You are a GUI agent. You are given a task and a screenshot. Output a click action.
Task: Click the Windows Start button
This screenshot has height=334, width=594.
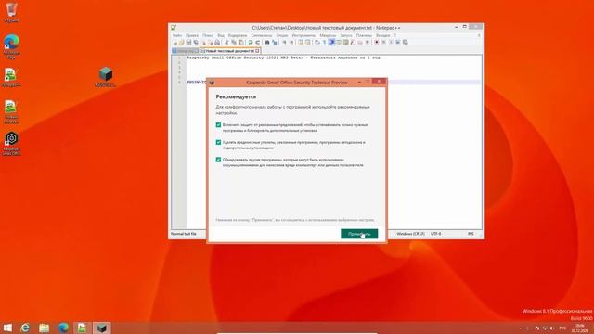pyautogui.click(x=7, y=328)
